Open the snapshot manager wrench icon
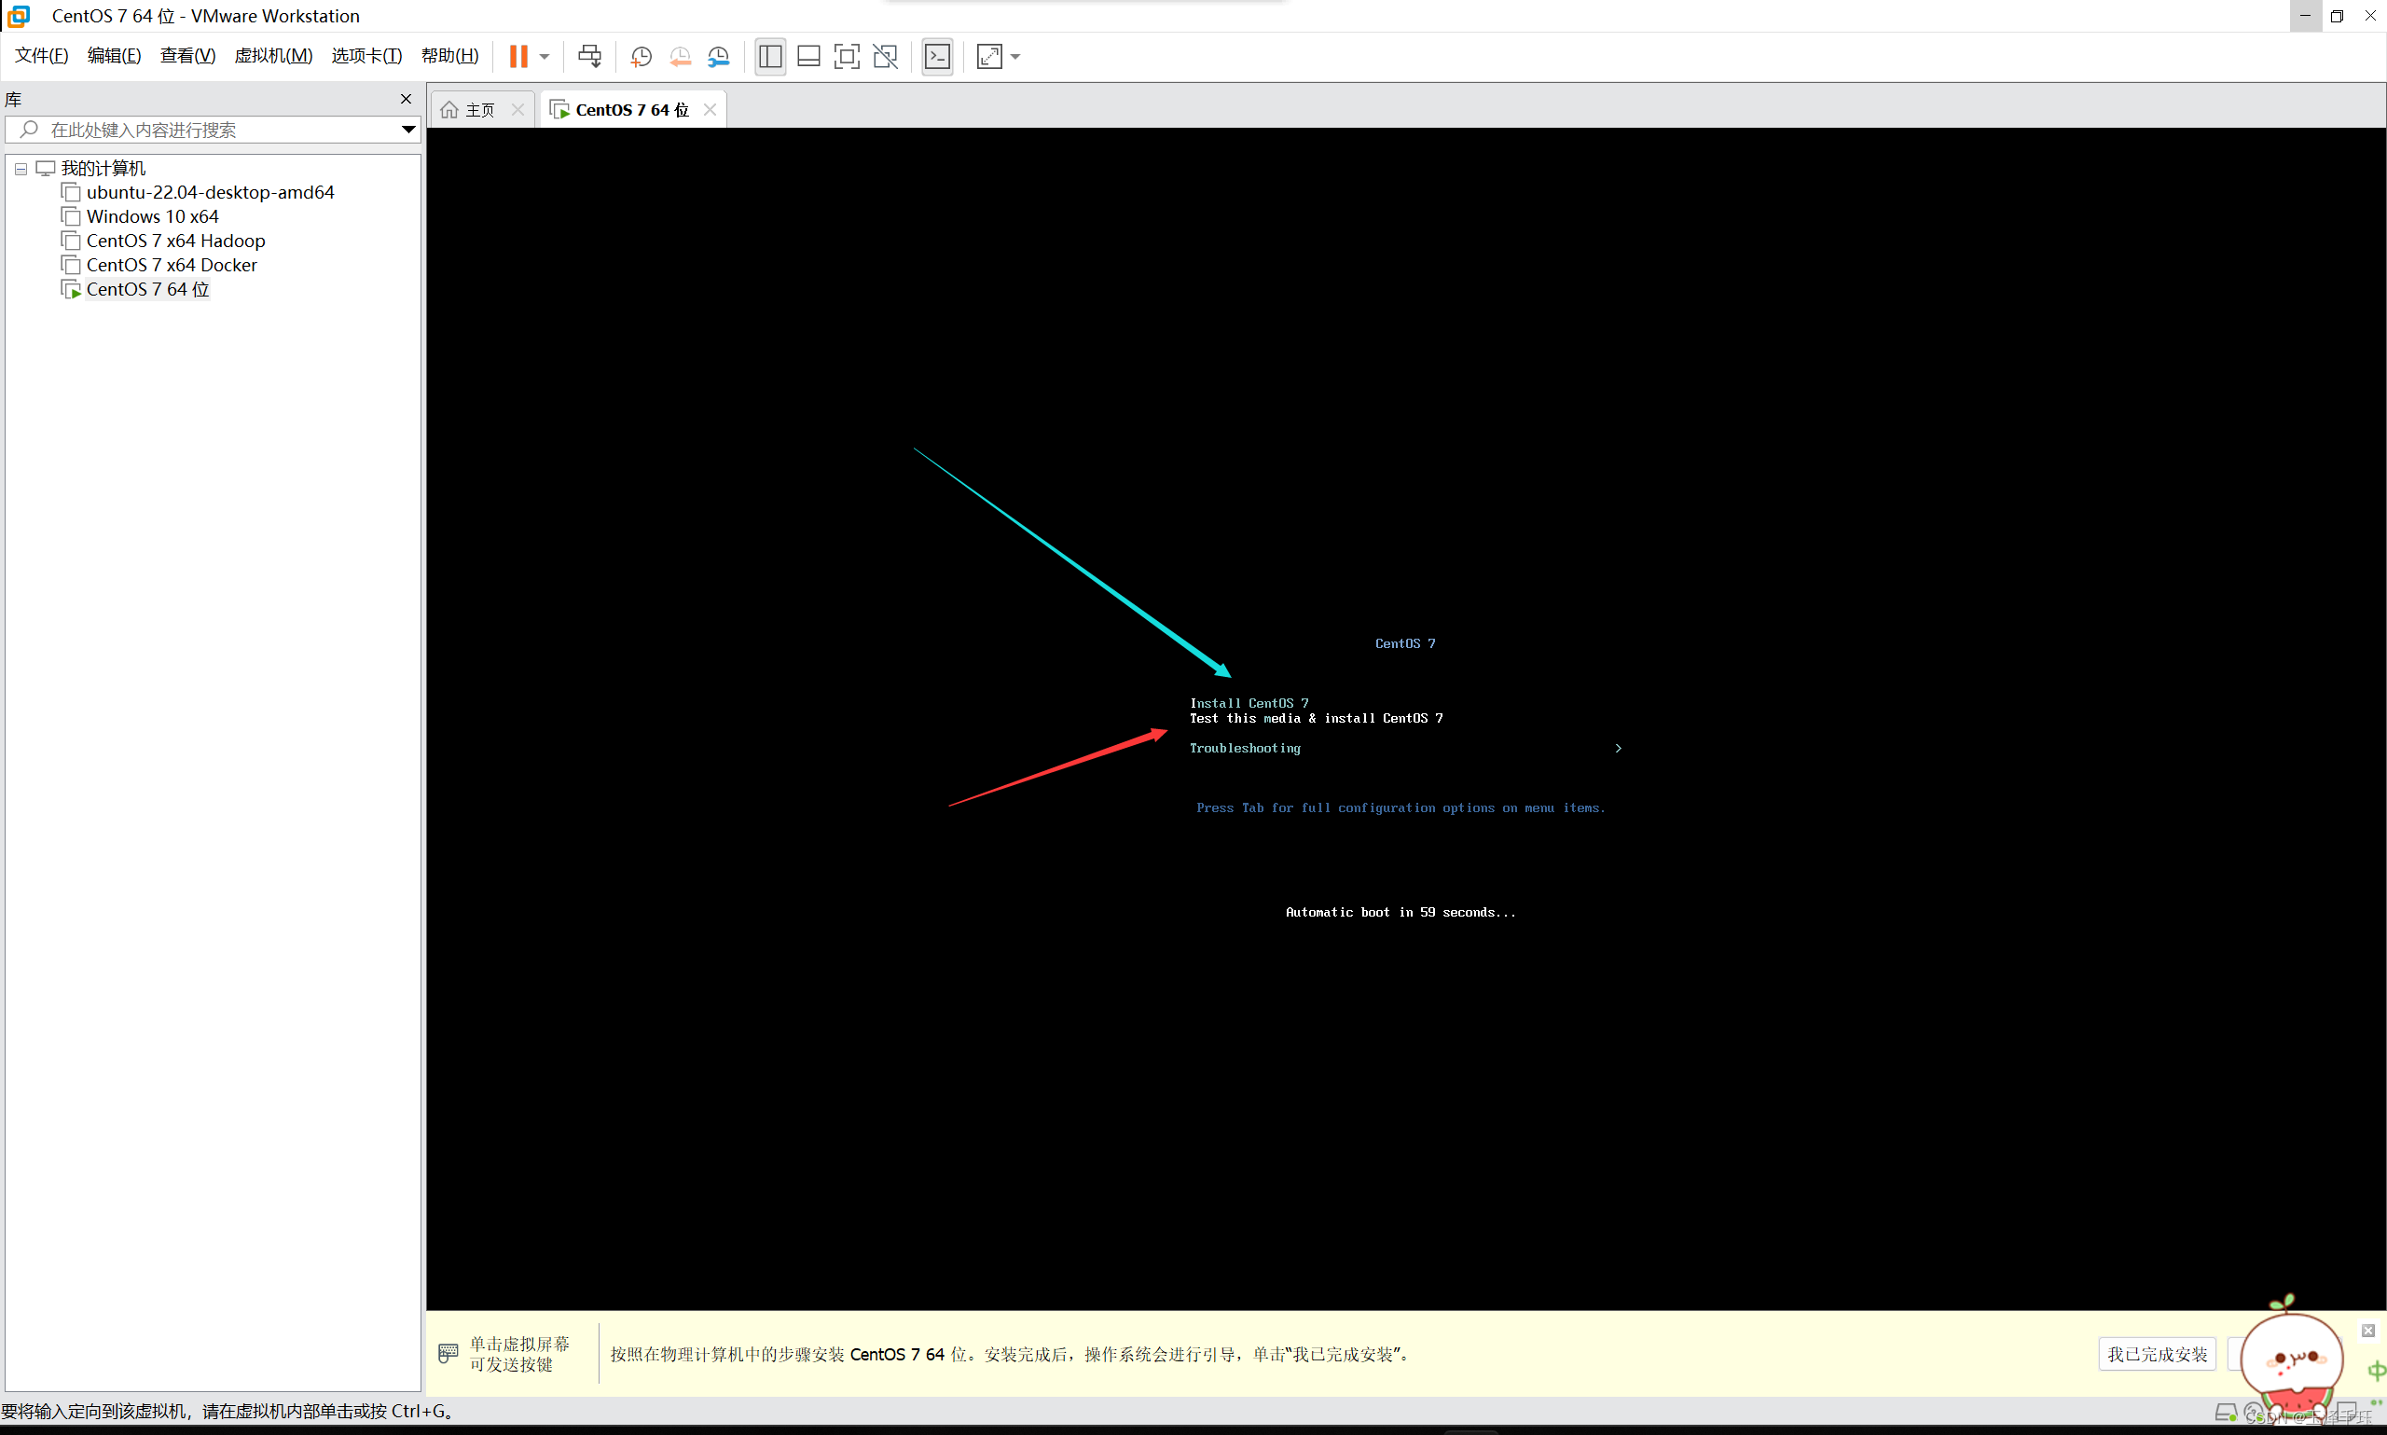 pyautogui.click(x=718, y=56)
